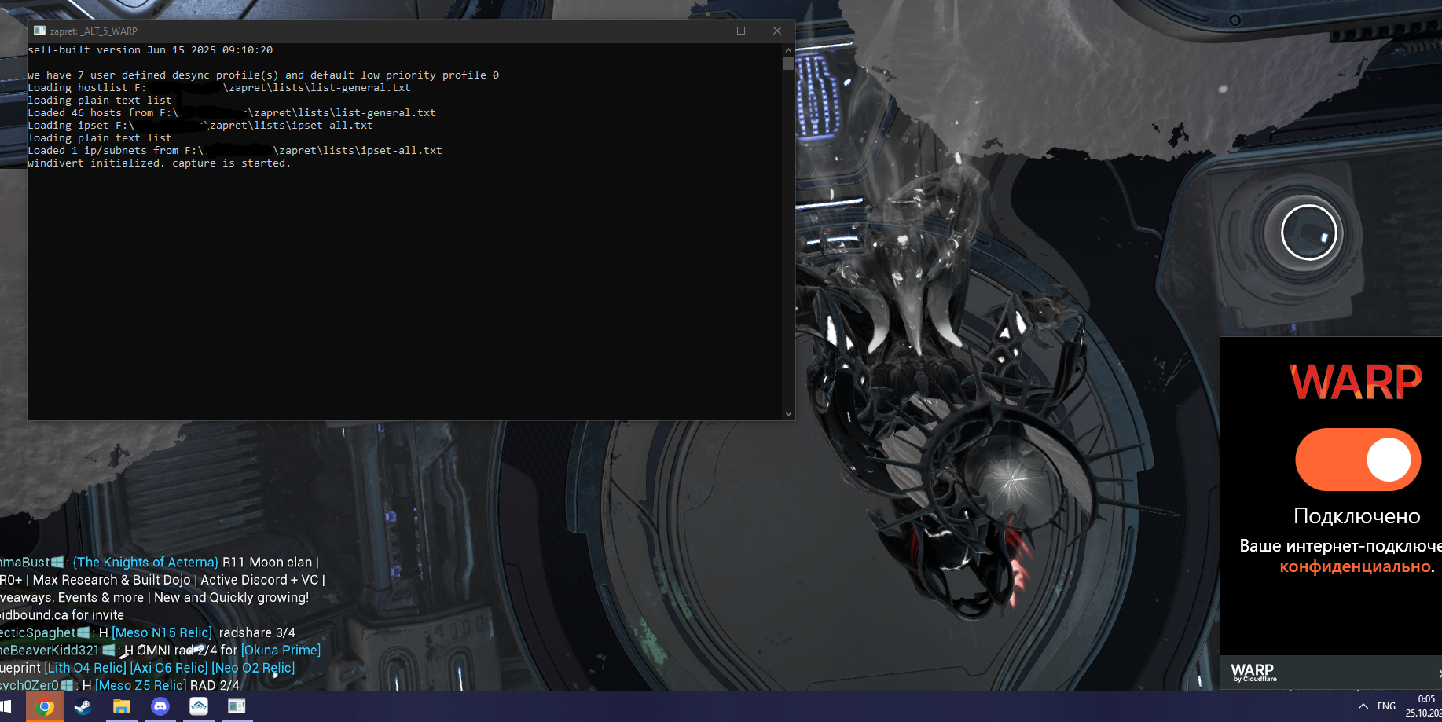Open the Windows Start menu
This screenshot has width=1442, height=722.
(x=6, y=706)
